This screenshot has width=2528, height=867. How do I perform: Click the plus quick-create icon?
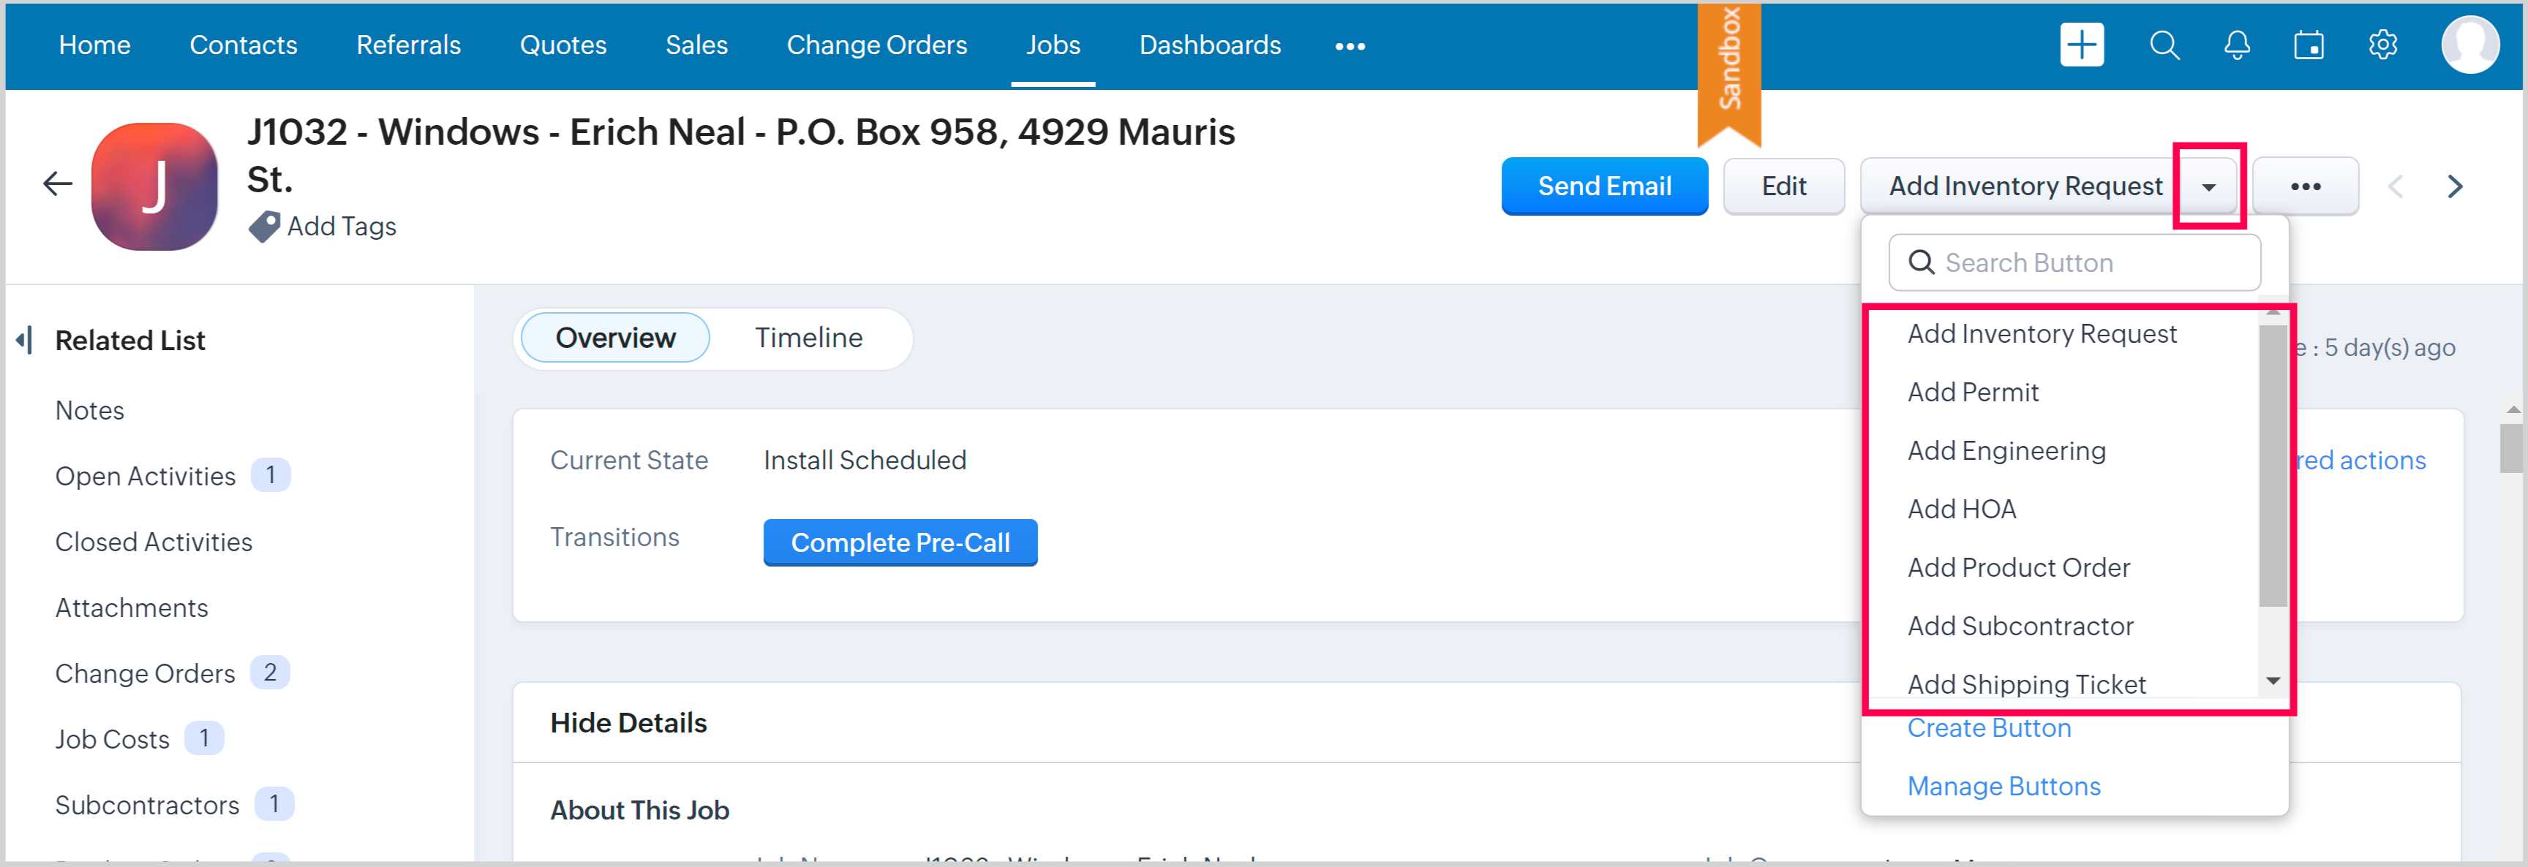(2082, 45)
